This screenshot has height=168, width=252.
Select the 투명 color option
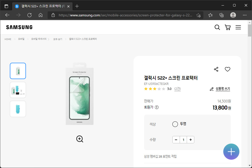pyautogui.click(x=175, y=124)
